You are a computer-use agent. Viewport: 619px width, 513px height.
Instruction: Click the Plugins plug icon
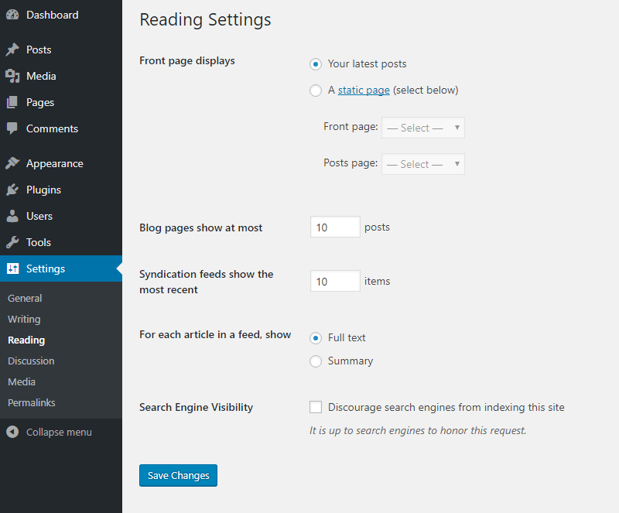pyautogui.click(x=12, y=190)
